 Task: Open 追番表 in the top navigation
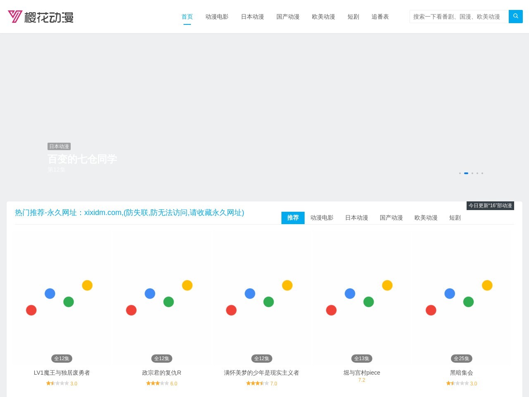coord(380,17)
